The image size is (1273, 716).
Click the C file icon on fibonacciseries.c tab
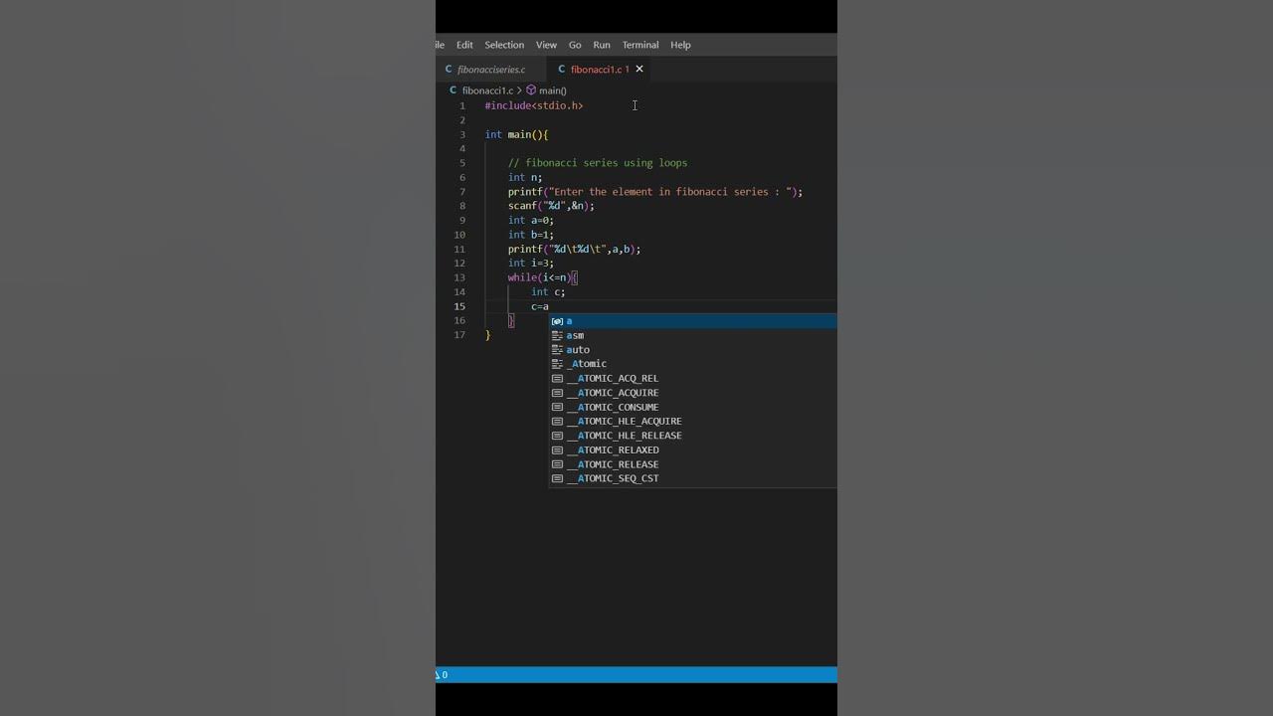tap(449, 70)
